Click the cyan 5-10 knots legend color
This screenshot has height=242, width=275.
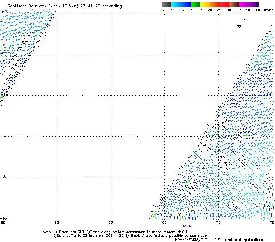(x=176, y=4)
